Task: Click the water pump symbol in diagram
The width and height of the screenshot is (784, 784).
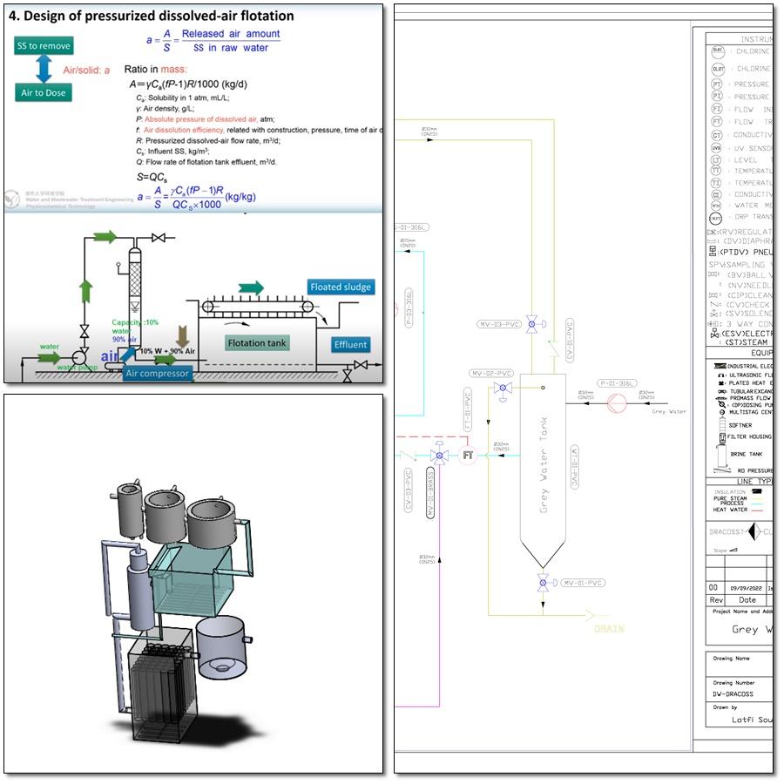Action: tap(80, 357)
